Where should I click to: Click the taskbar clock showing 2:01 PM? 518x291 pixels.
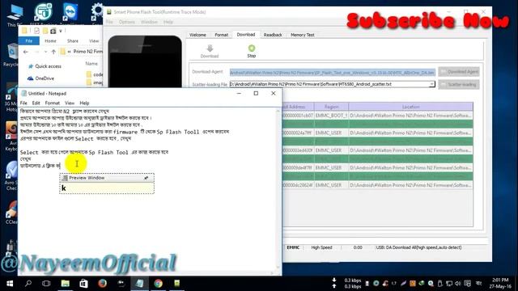500,284
